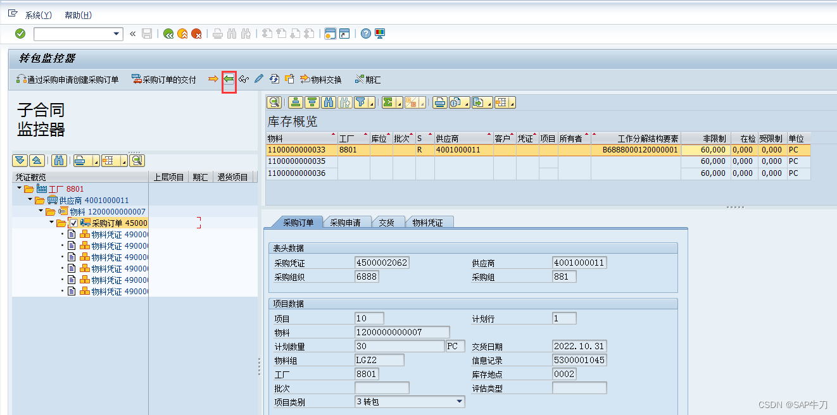
Task: Collapse all nodes icon in tree toolbar
Action: click(36, 161)
